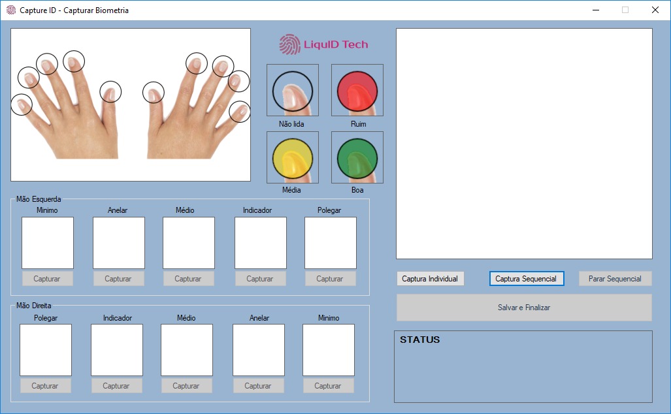Click the circle on the left hand's thumb
Viewport: 671px width, 414px height.
pos(110,91)
